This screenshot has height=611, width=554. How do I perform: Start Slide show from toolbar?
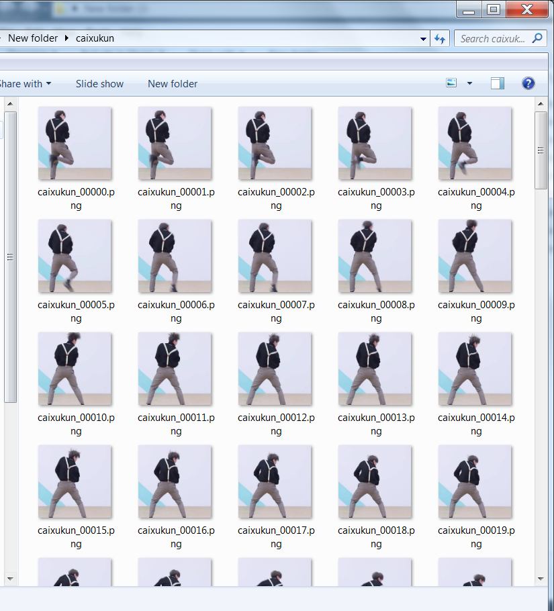pos(99,84)
